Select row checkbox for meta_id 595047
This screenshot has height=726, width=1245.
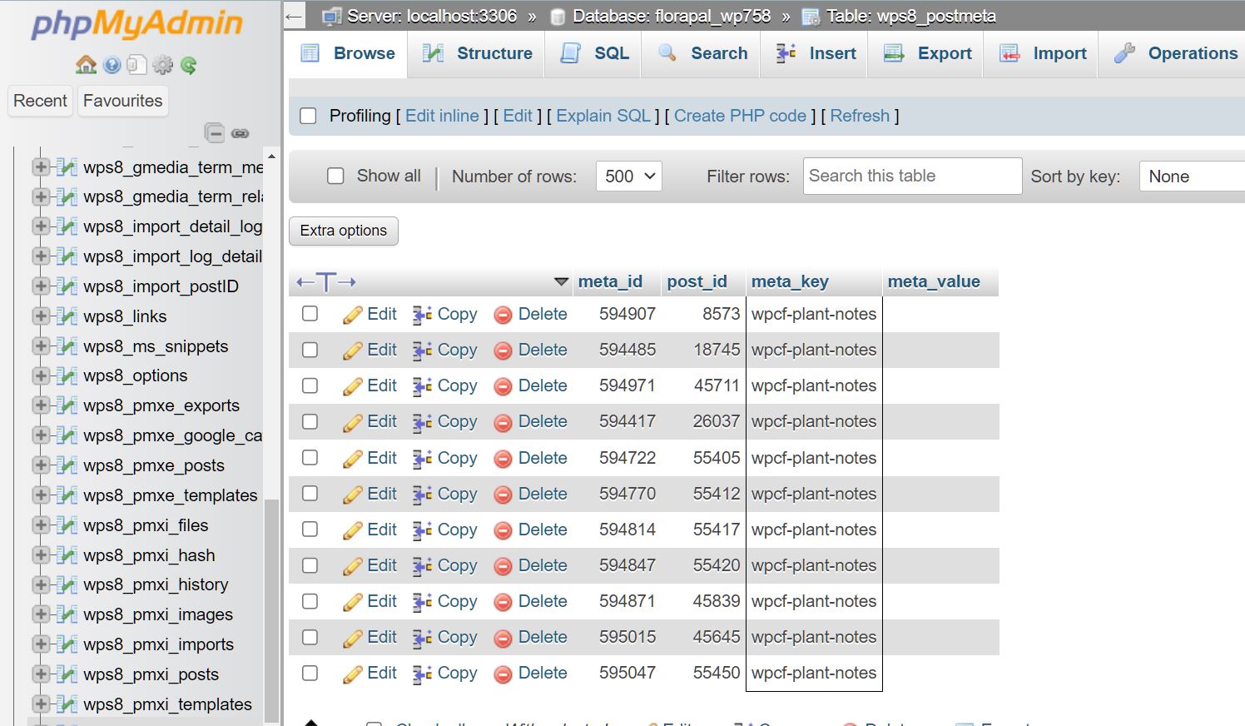tap(310, 673)
